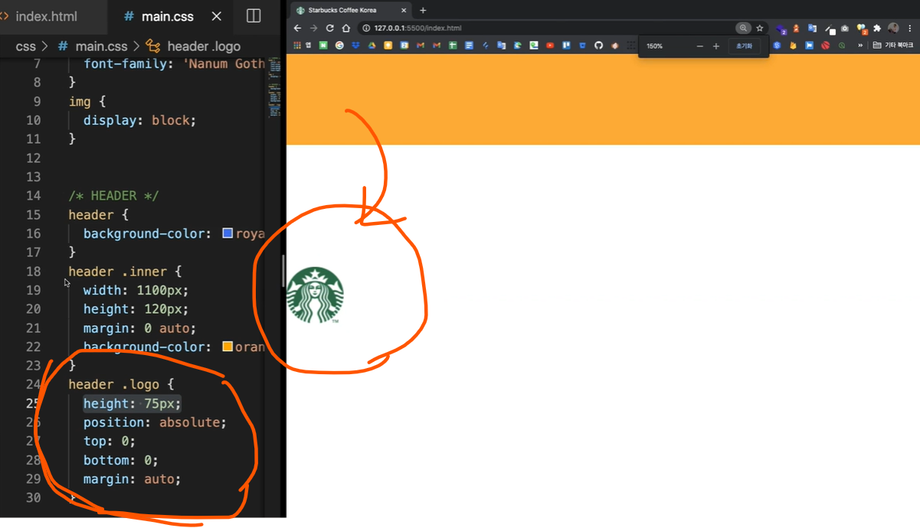Open the green N Naver bookmark
Image resolution: width=920 pixels, height=528 pixels.
coord(323,45)
